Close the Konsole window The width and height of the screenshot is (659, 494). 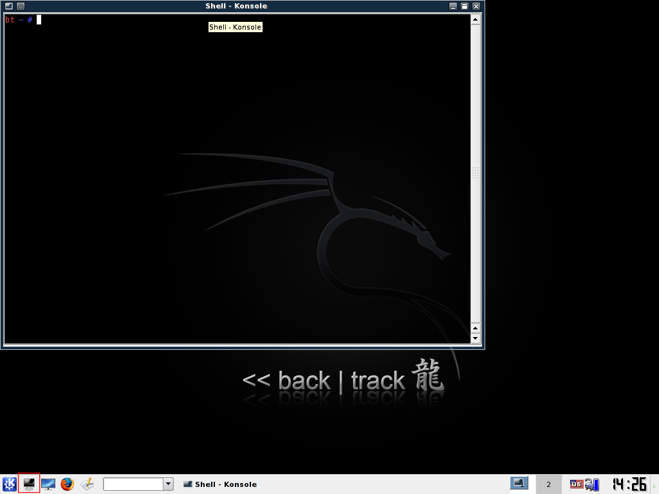point(476,6)
